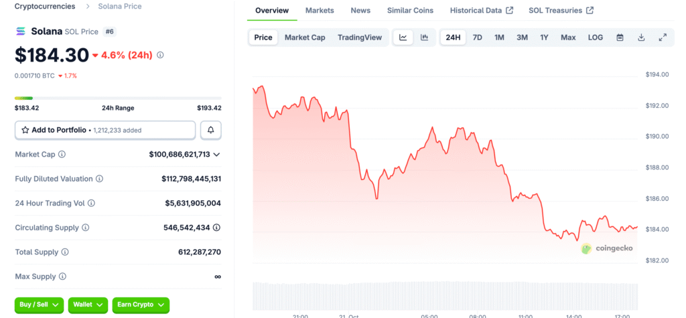Click info icon beside 24 Hour Trading Vol
The height and width of the screenshot is (318, 686).
[91, 203]
